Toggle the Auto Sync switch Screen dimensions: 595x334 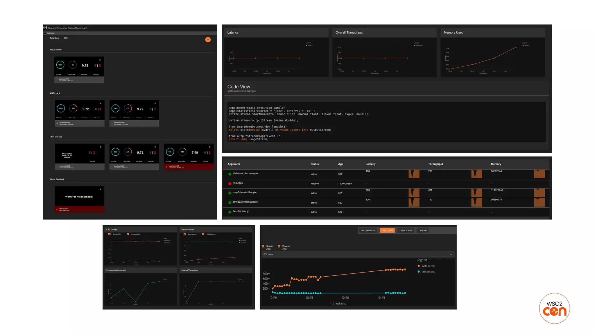pos(66,38)
